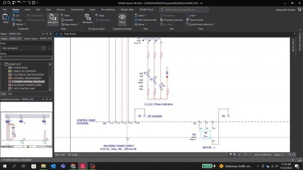Open Property overview
The image size is (303, 170).
pyautogui.click(x=171, y=20)
